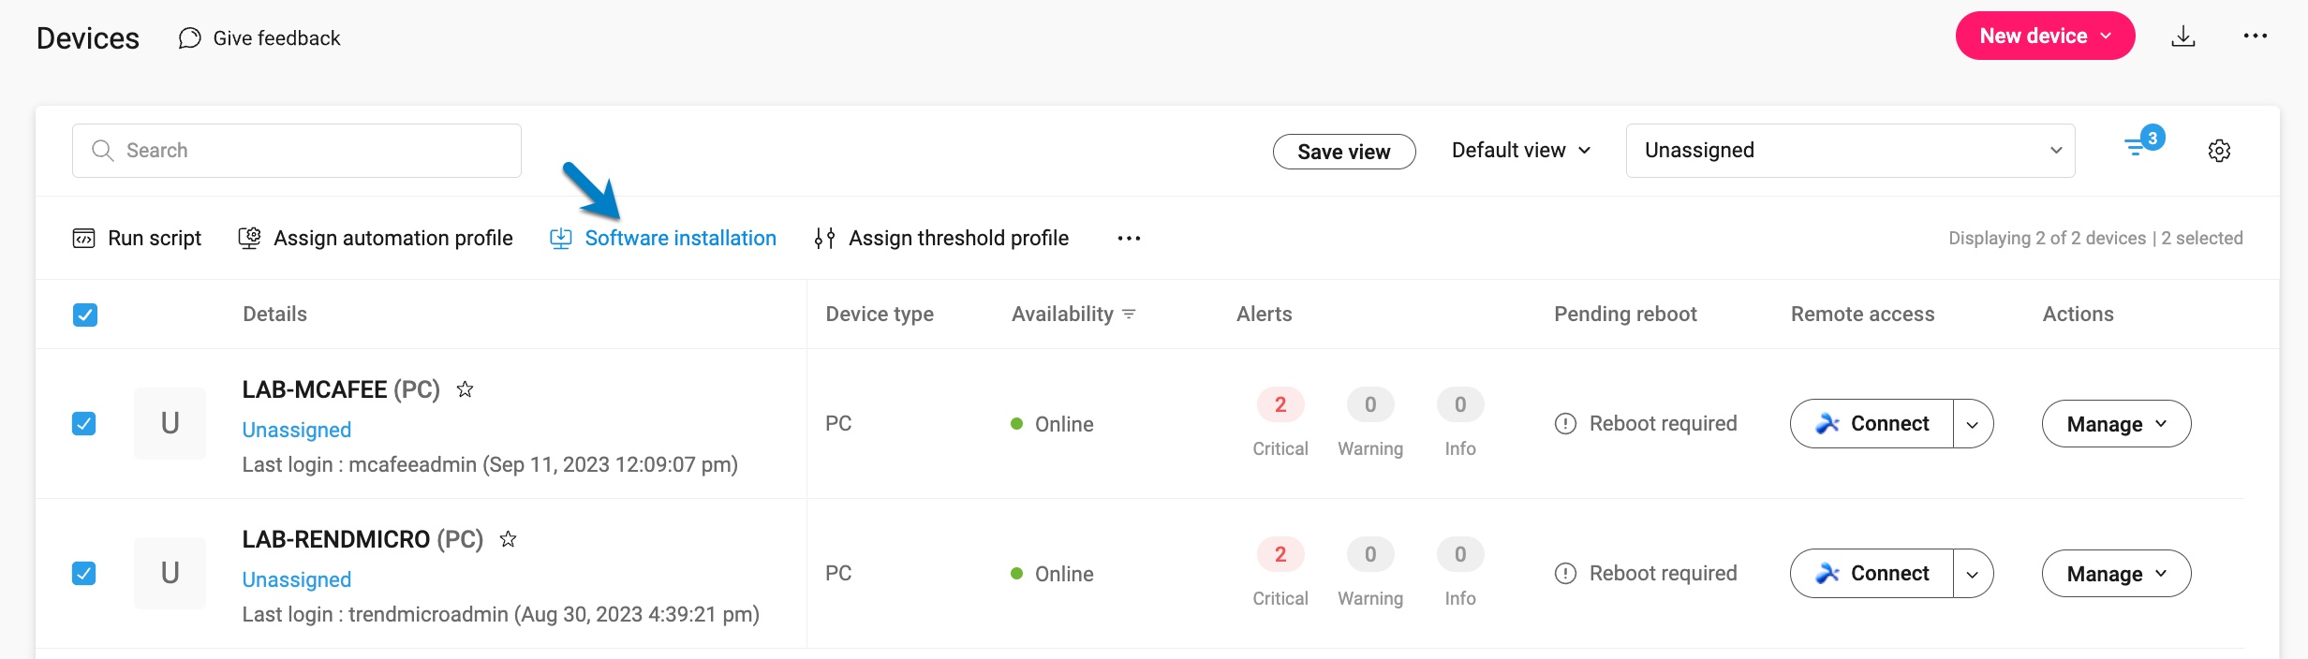The height and width of the screenshot is (659, 2308).
Task: Open Manage dropdown for LAB-RENDMICRO
Action: pos(2116,574)
